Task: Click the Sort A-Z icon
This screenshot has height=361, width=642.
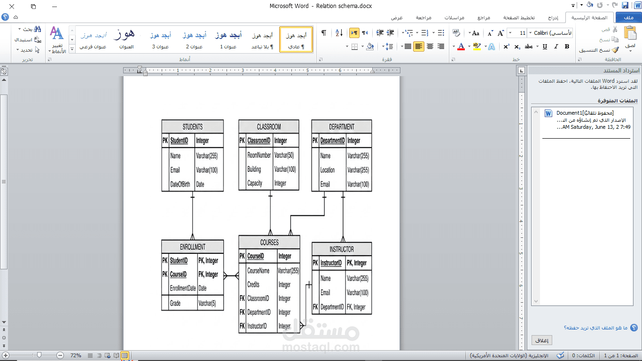Action: click(339, 33)
